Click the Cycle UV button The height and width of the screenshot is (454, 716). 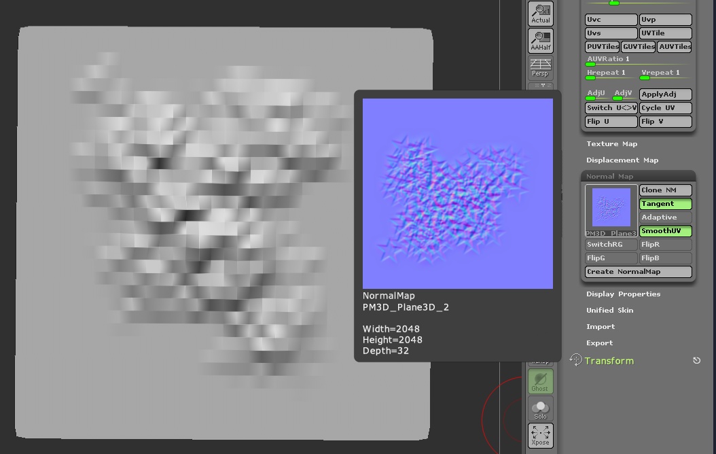tap(665, 108)
